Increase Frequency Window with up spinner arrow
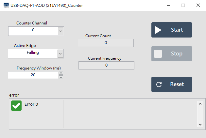The width and height of the screenshot is (206, 138). [61, 73]
